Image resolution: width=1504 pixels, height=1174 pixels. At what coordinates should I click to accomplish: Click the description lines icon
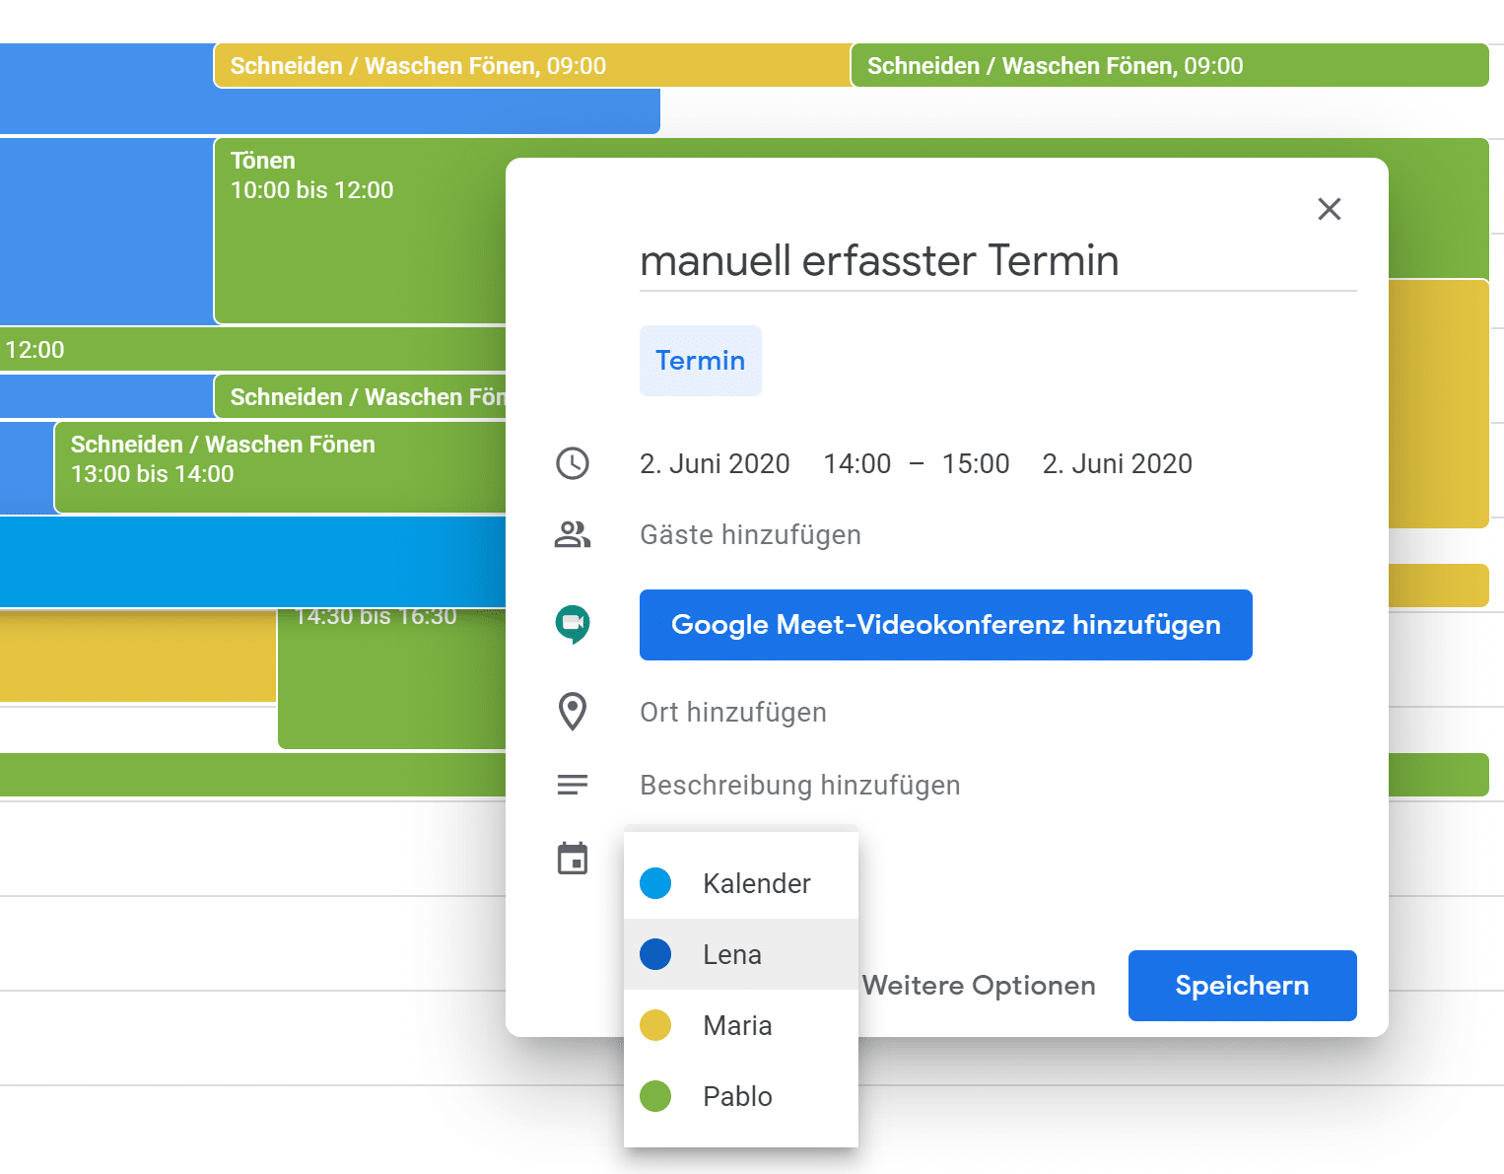(x=573, y=785)
